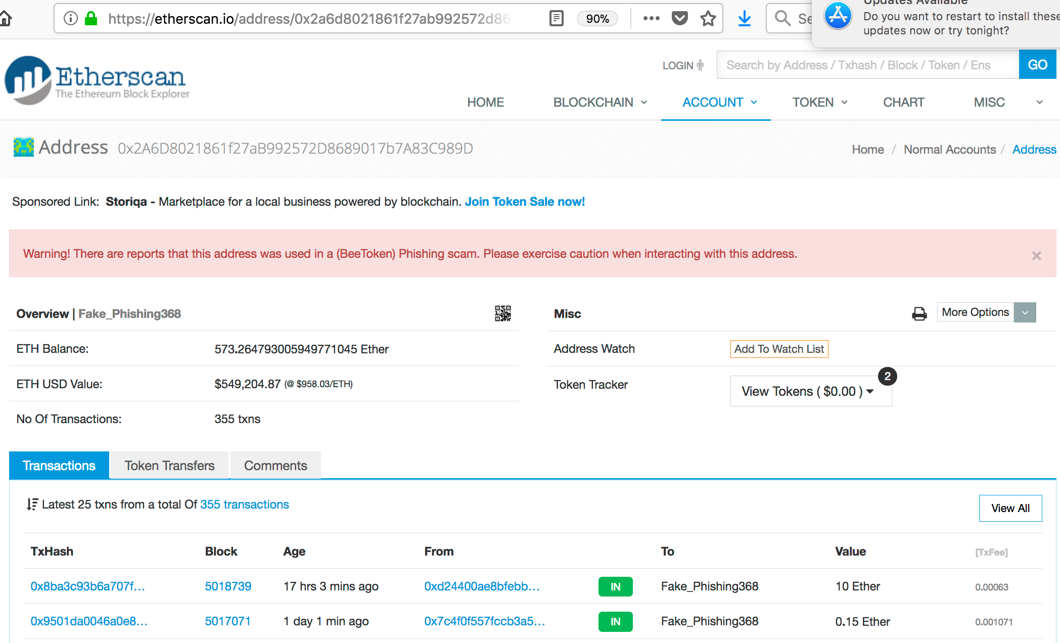Open sender address 0x7c4f0f557fccb3a5...
The image size is (1060, 643).
point(484,621)
